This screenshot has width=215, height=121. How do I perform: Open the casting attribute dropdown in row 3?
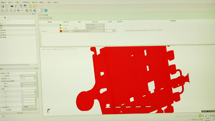(x=80, y=31)
